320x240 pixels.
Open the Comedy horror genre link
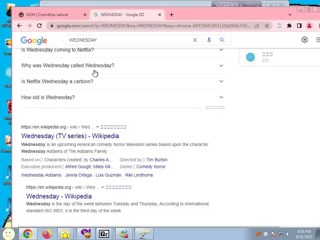click(151, 167)
